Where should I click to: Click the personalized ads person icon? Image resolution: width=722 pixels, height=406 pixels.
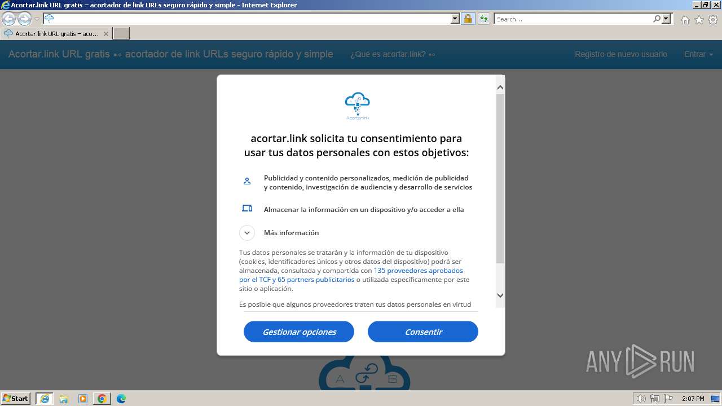(x=247, y=181)
